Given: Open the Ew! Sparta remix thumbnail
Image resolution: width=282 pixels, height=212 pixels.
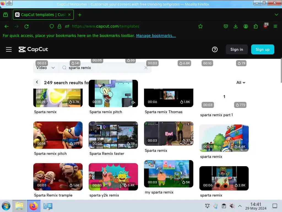Looking at the screenshot, I should coord(169,134).
